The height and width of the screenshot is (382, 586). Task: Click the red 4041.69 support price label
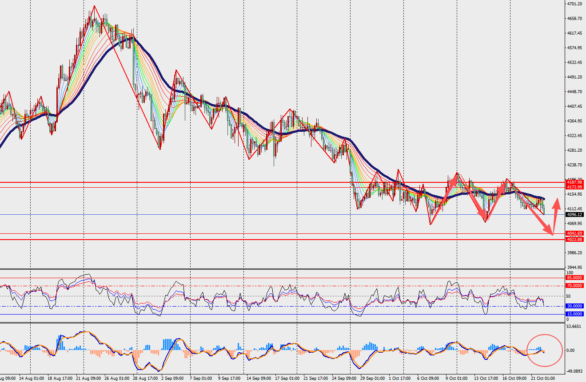(574, 233)
